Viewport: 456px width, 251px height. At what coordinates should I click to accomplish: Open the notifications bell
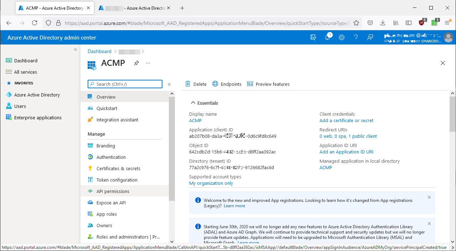[327, 37]
